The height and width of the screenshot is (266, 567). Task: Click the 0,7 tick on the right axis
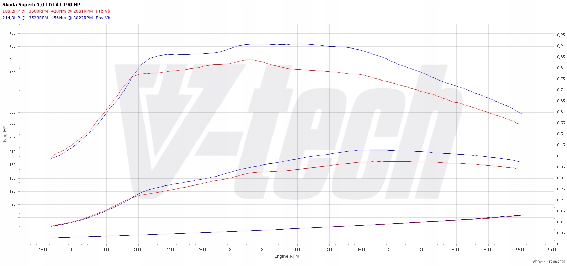click(x=560, y=90)
